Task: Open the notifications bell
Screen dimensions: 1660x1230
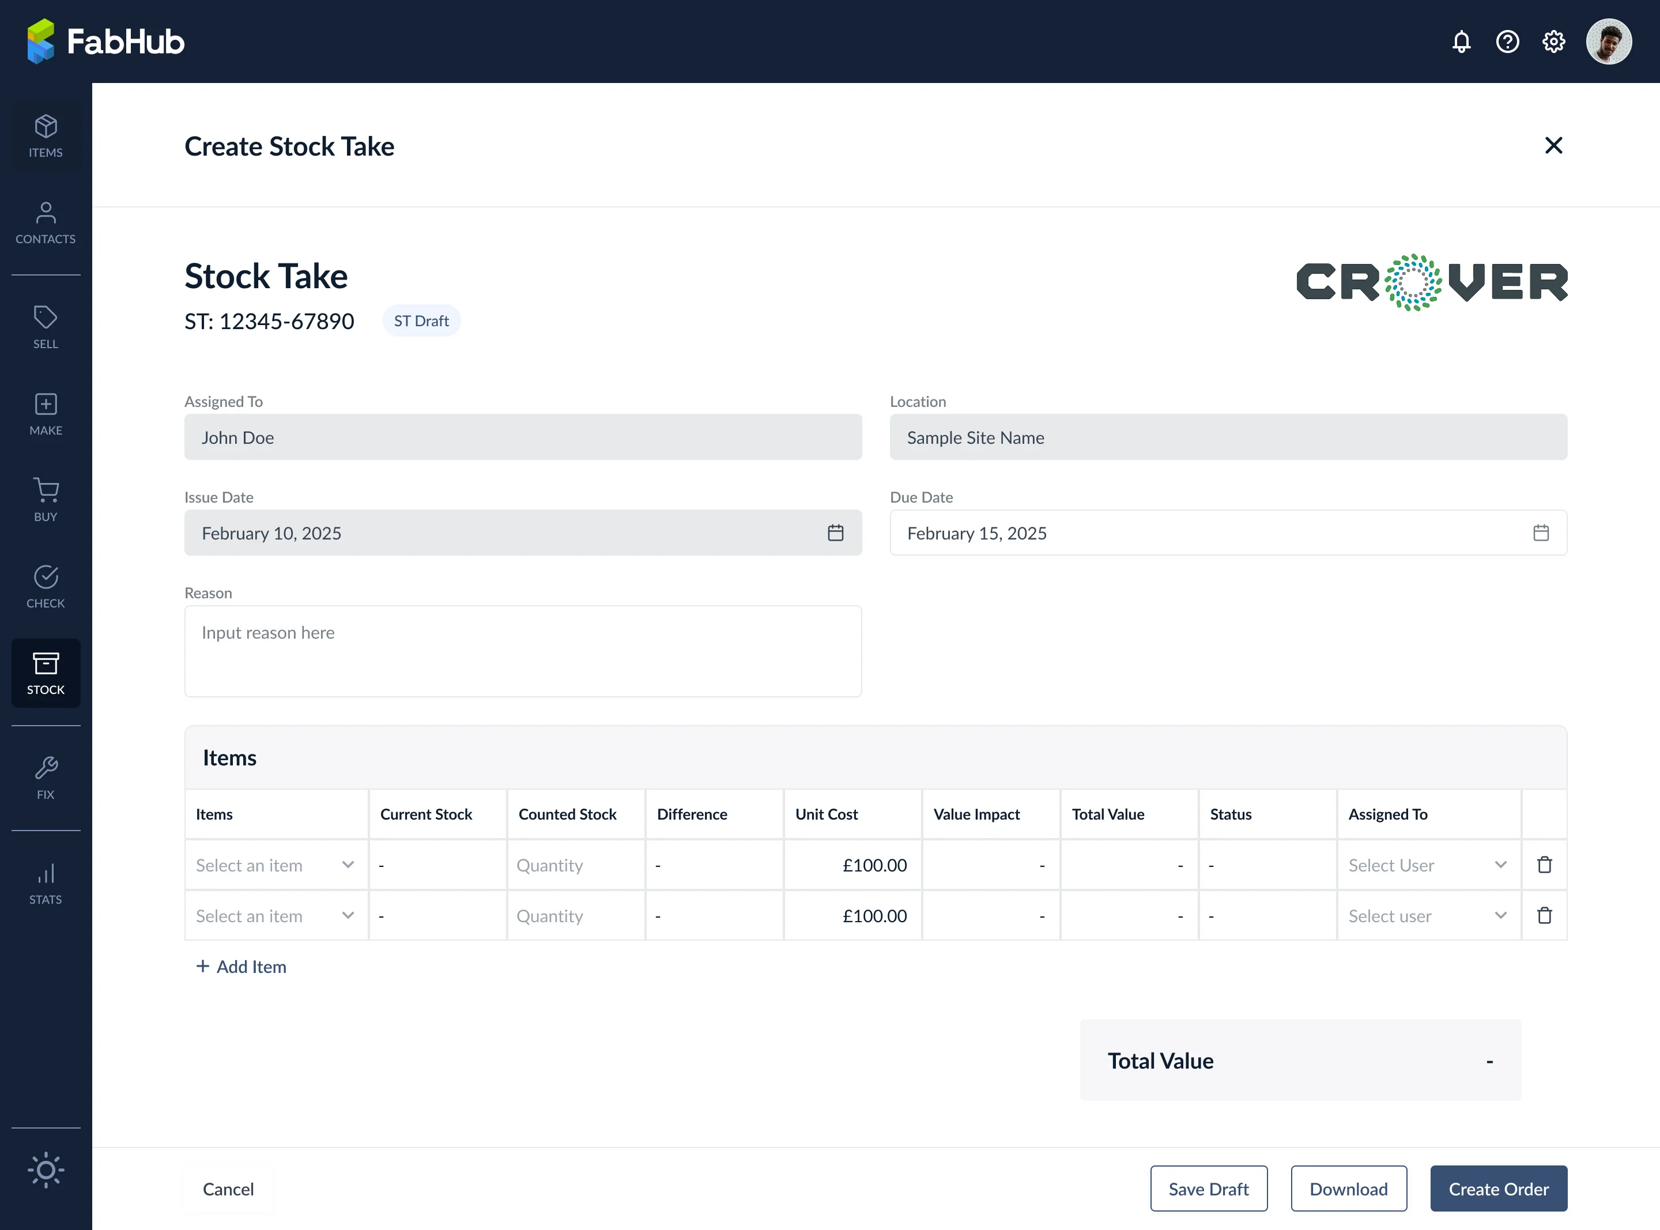Action: click(x=1461, y=41)
